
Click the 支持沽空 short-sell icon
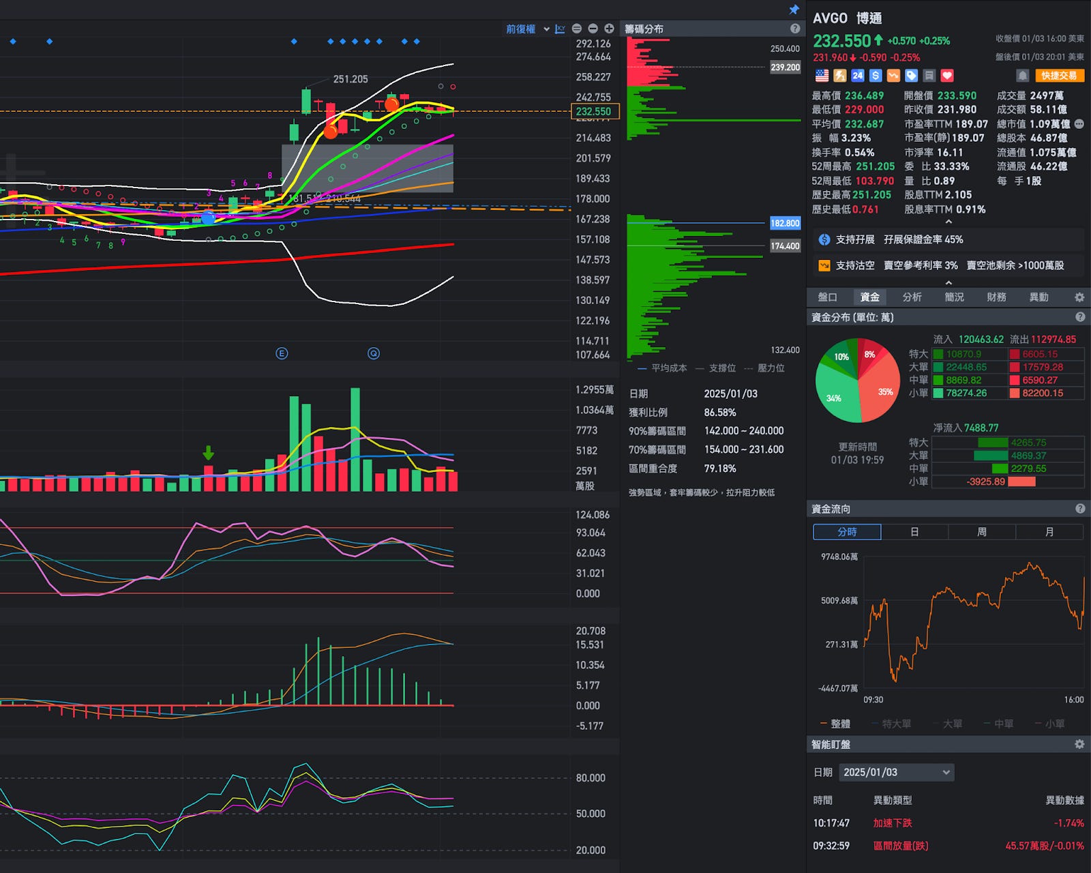point(824,265)
